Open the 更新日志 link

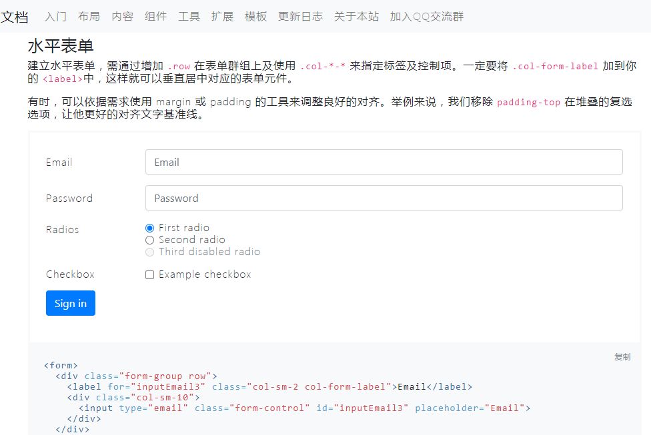[301, 17]
